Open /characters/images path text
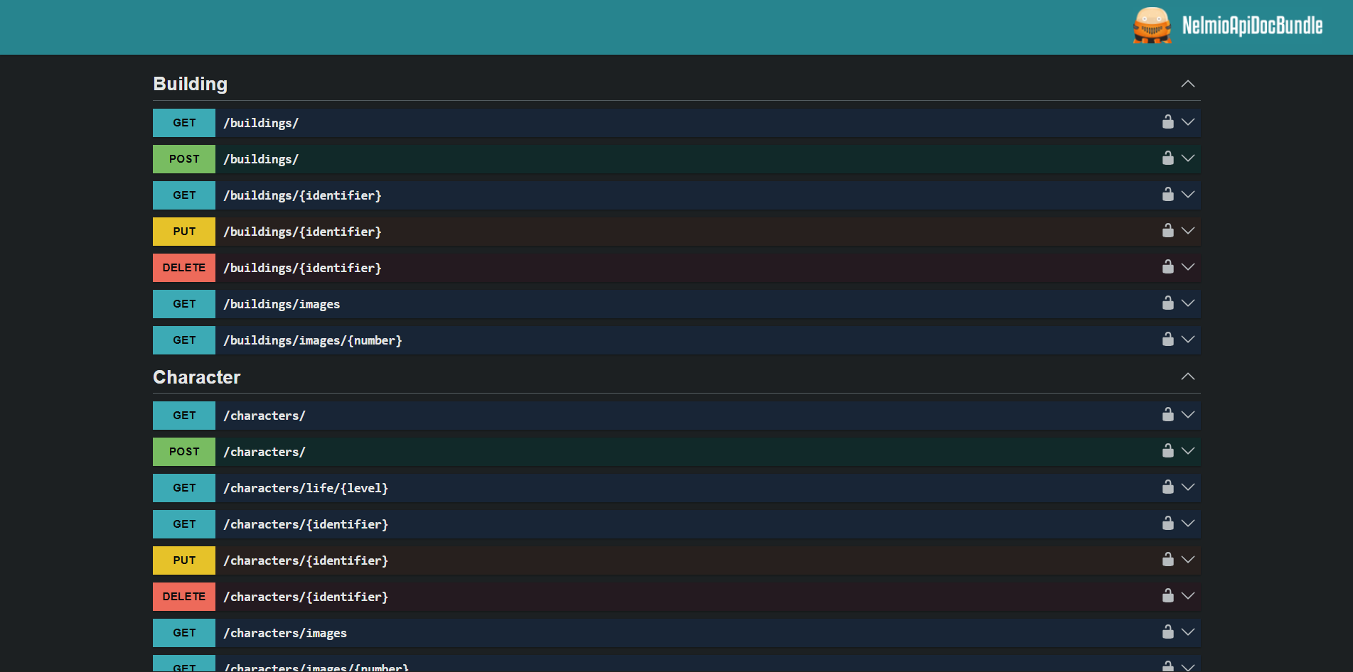The image size is (1353, 672). 285,633
